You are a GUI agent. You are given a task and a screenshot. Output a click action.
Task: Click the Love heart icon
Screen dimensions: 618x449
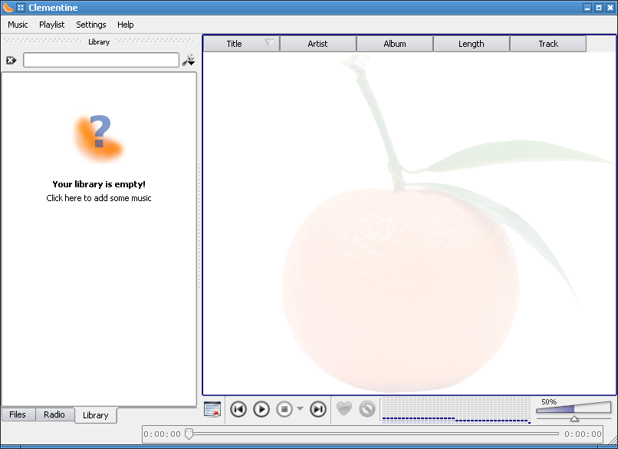click(x=344, y=409)
